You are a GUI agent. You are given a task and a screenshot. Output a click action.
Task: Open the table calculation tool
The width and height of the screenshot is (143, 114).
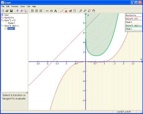click(x=75, y=11)
